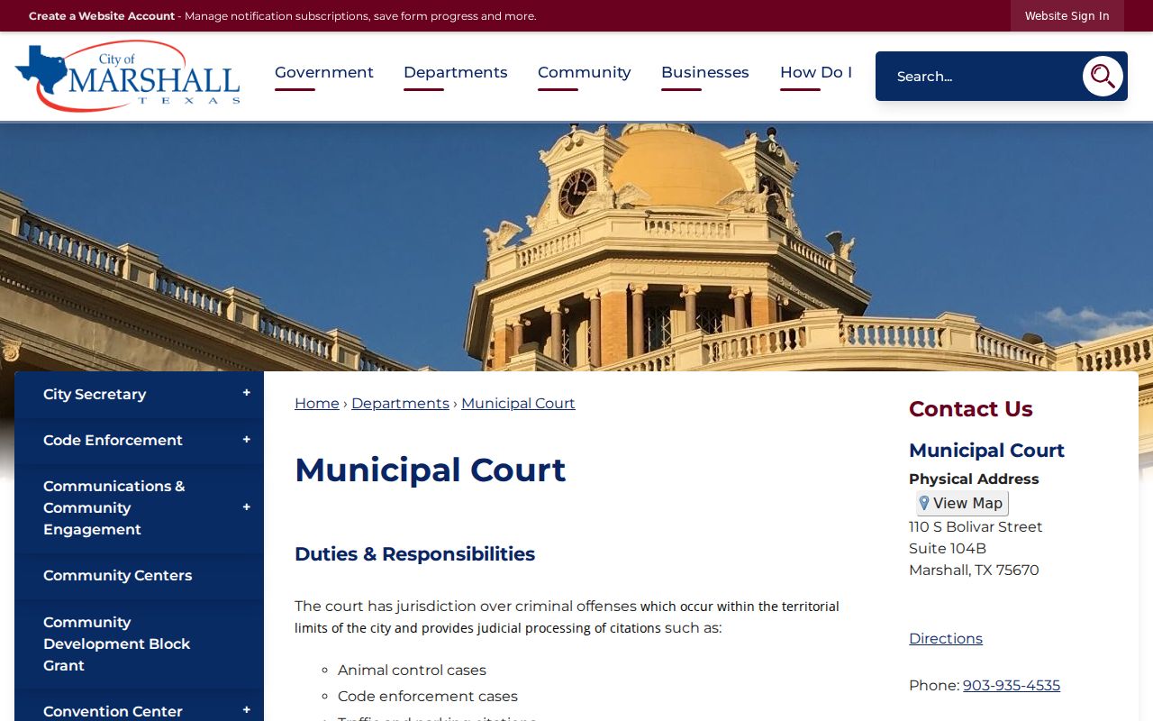The image size is (1153, 721).
Task: Click the 'Animal control cases' list item
Action: click(x=412, y=670)
